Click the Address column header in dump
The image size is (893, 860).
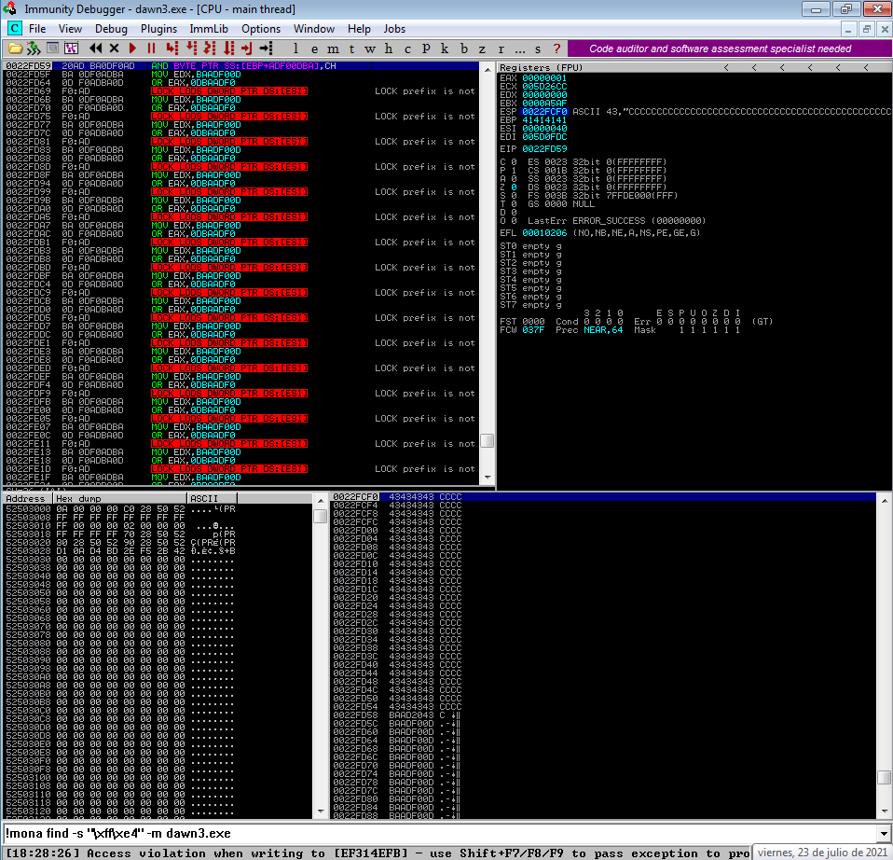[28, 499]
